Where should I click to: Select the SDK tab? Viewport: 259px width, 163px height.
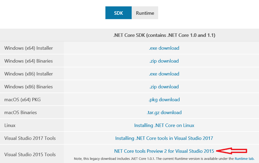click(119, 13)
